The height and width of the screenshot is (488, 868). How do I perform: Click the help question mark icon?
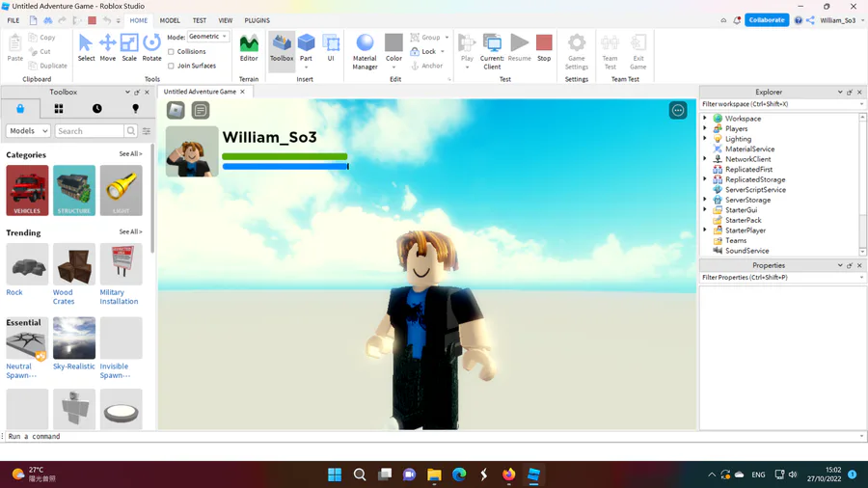798,20
